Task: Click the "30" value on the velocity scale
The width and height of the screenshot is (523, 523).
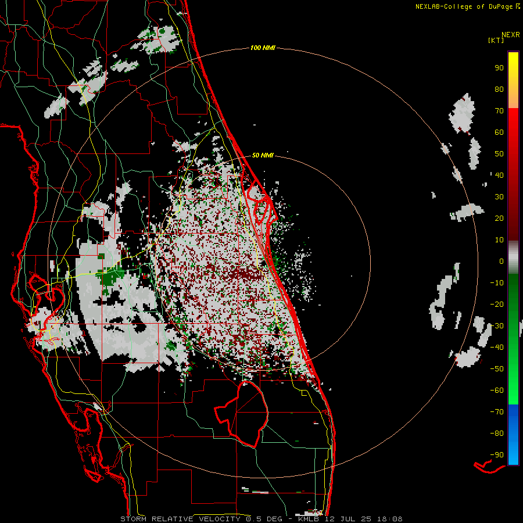Action: 499,197
